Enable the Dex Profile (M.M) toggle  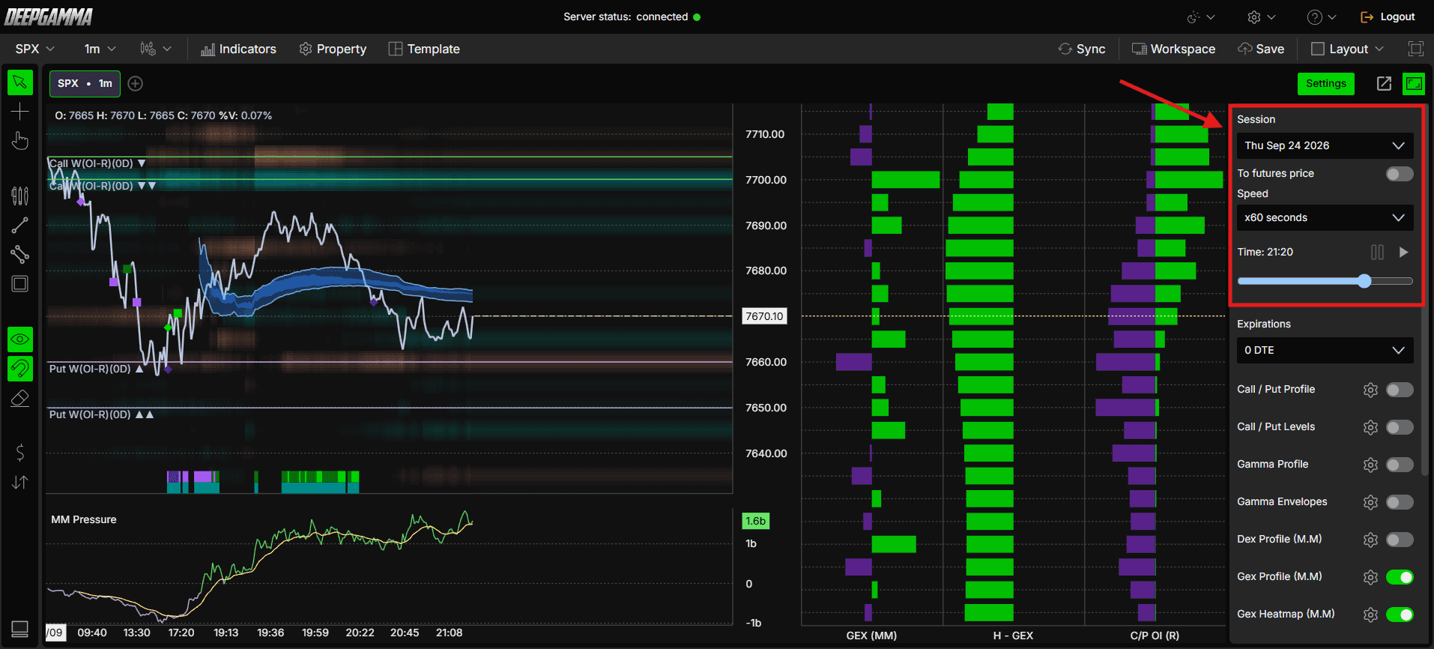point(1400,540)
